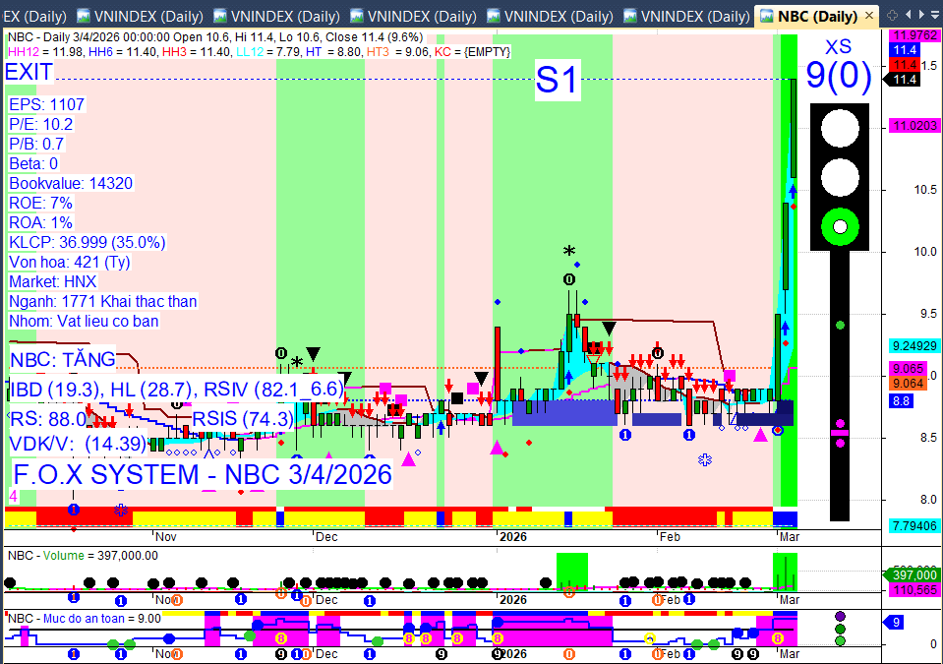This screenshot has width=943, height=664.
Task: Click the RS: 88.0 label
Action: coord(48,419)
